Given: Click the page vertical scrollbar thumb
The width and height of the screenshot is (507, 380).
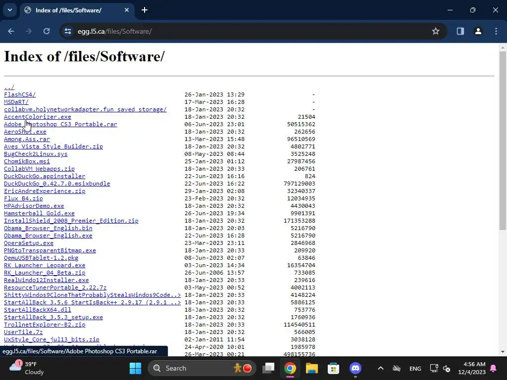Looking at the screenshot, I should (x=503, y=141).
